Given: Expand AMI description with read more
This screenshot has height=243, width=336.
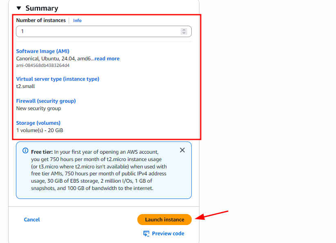Looking at the screenshot, I should (107, 59).
